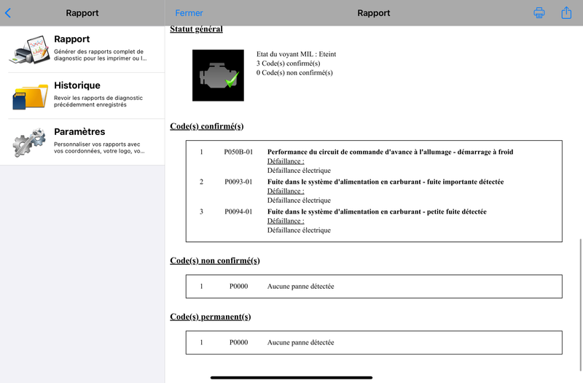Select the Rapport menu entry

click(82, 49)
